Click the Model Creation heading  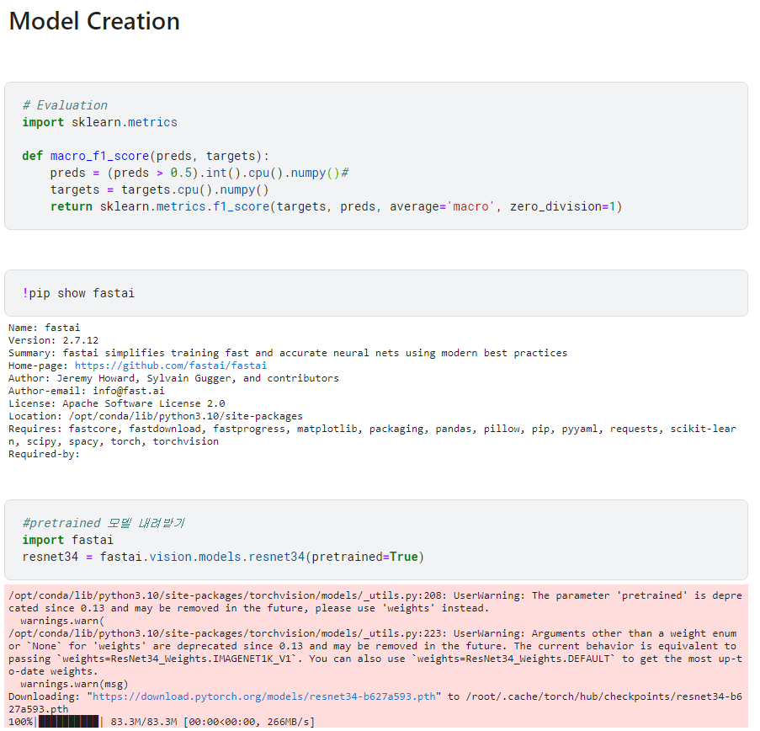tap(94, 21)
